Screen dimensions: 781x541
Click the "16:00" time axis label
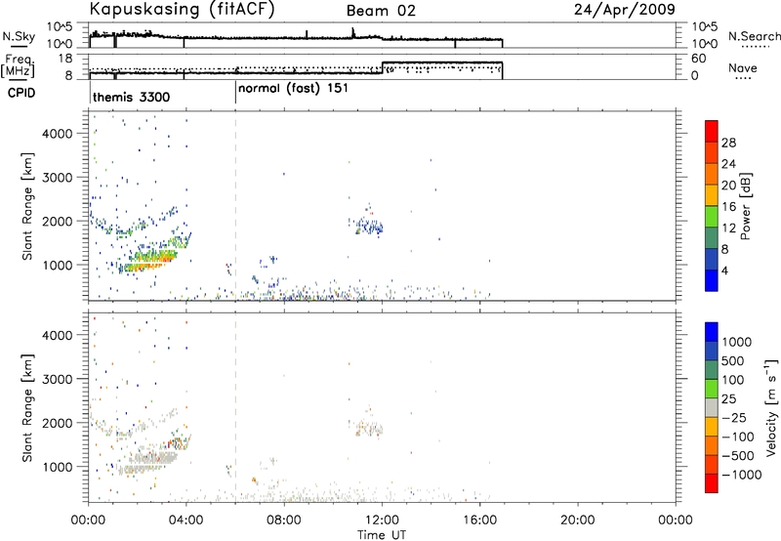(479, 520)
